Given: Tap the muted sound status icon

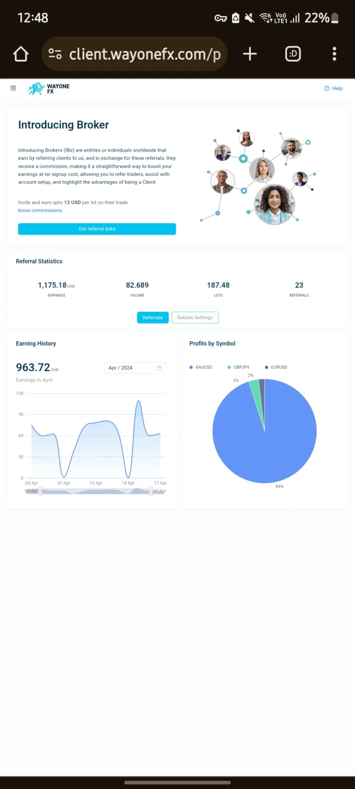Looking at the screenshot, I should (249, 18).
